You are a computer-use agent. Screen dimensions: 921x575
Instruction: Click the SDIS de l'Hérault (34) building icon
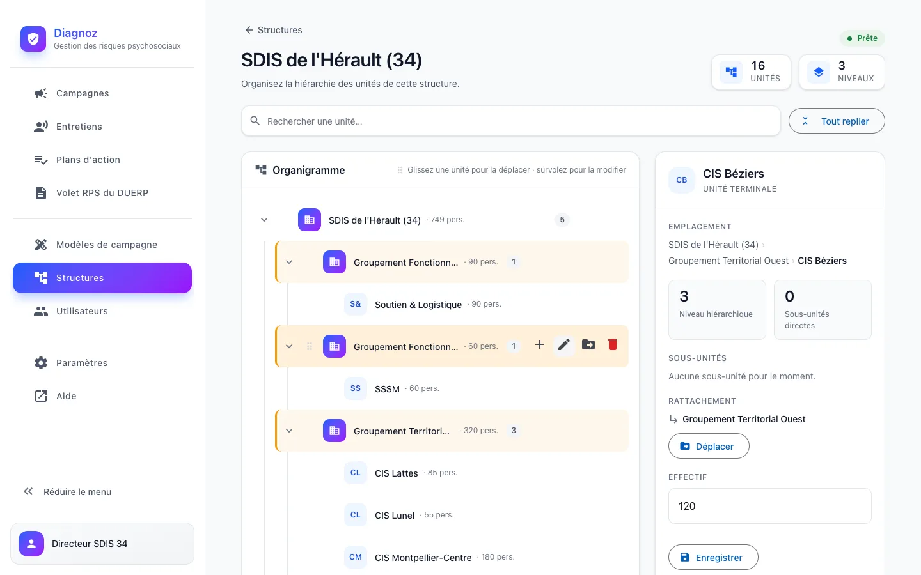[310, 220]
